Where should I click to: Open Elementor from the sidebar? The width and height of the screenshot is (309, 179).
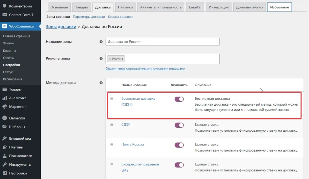pyautogui.click(x=4, y=118)
